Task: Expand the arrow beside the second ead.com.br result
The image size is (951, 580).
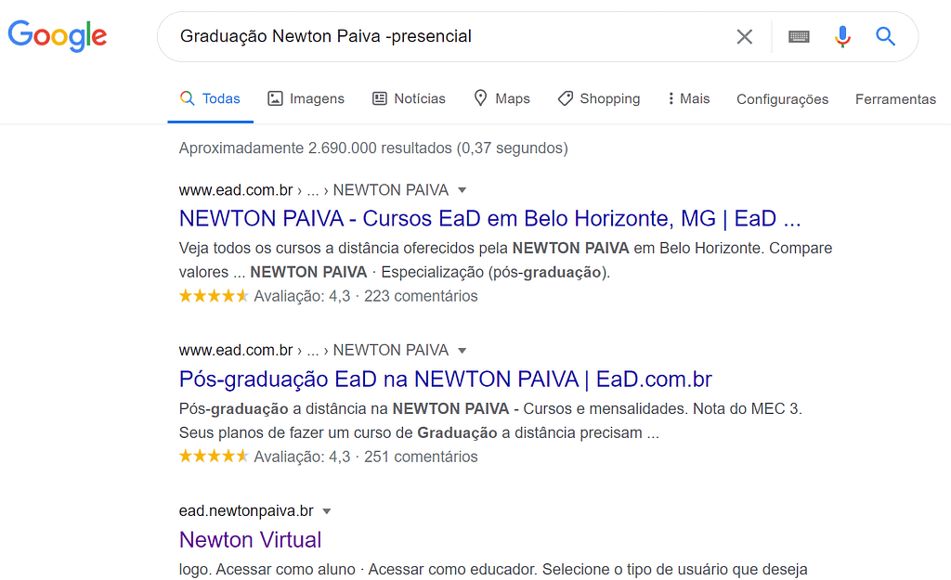Action: pyautogui.click(x=462, y=350)
